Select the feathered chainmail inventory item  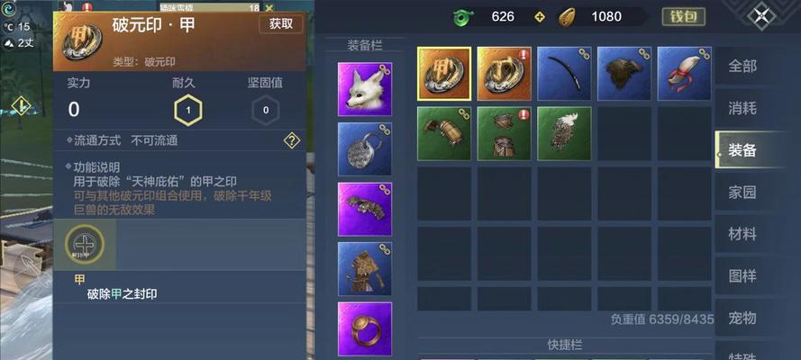pyautogui.click(x=564, y=133)
